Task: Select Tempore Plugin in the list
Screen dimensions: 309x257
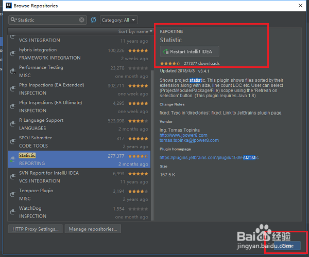Action: click(x=79, y=194)
